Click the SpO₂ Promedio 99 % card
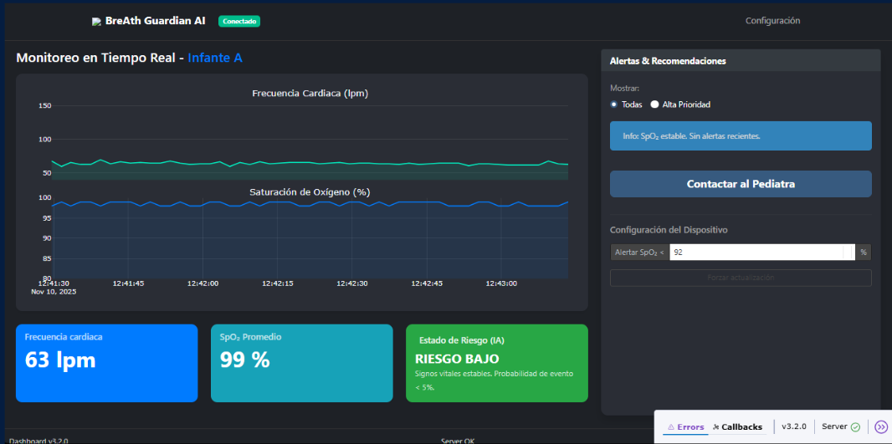This screenshot has height=444, width=892. [x=302, y=363]
